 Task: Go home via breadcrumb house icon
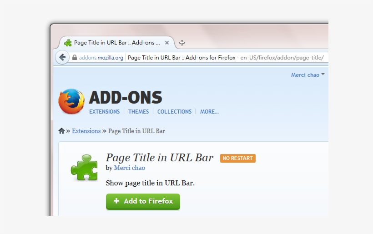point(61,131)
